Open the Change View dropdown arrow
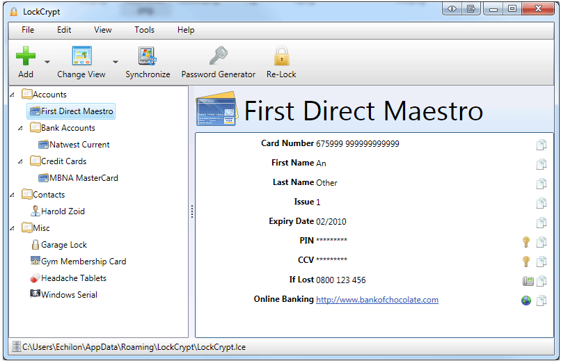 click(116, 62)
